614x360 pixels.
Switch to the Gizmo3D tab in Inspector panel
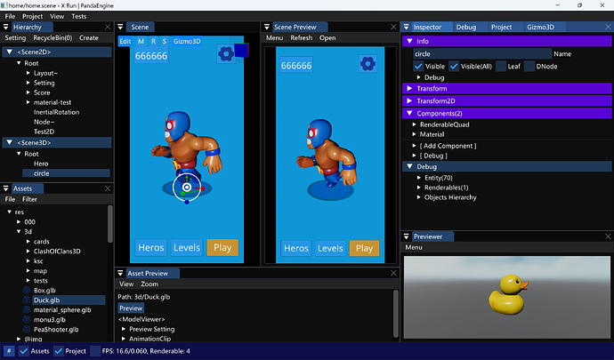coord(540,27)
